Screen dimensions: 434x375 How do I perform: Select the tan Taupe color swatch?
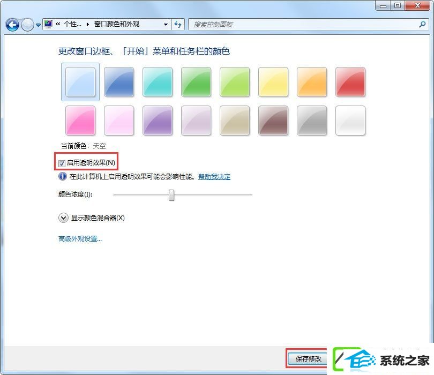(x=235, y=121)
